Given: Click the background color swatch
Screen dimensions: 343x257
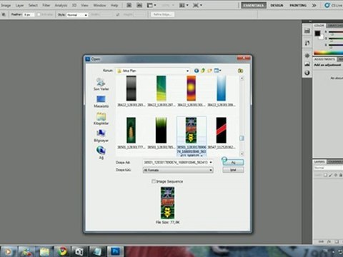Looking at the screenshot, I should pyautogui.click(x=321, y=37).
